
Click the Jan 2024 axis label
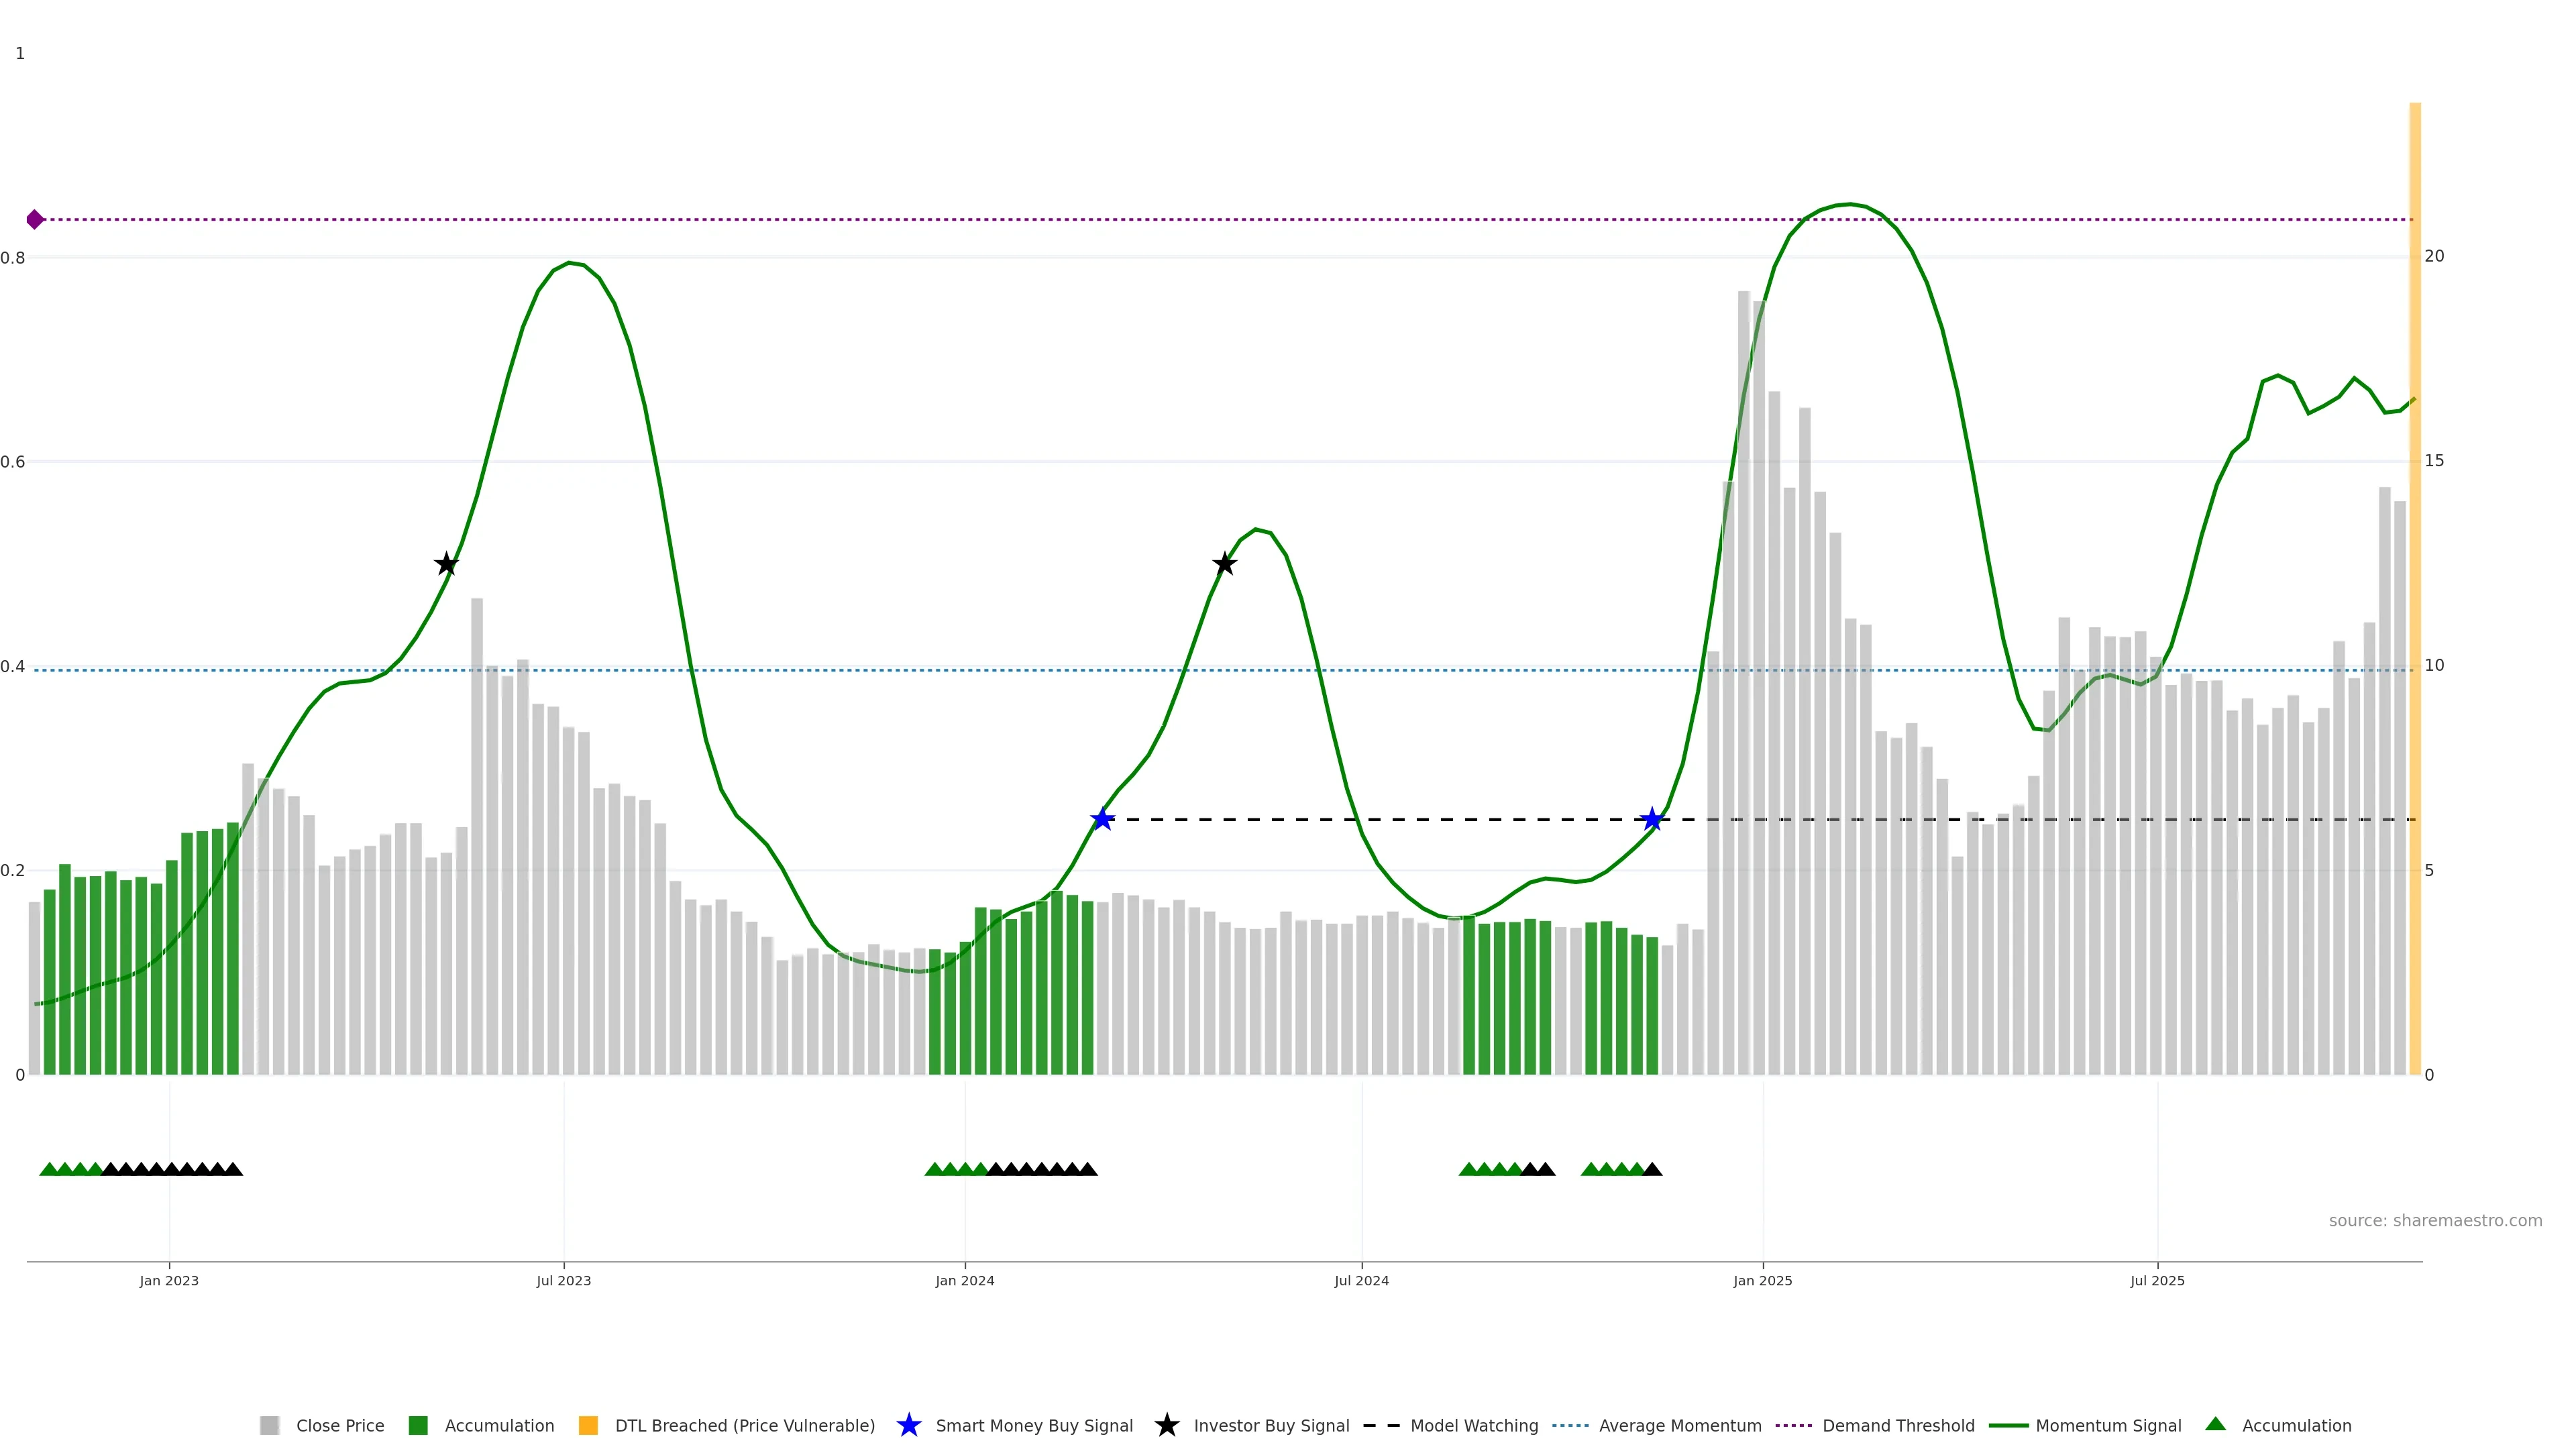click(x=964, y=1280)
